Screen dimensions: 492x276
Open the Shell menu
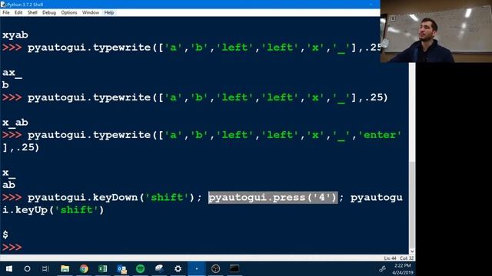pyautogui.click(x=32, y=12)
